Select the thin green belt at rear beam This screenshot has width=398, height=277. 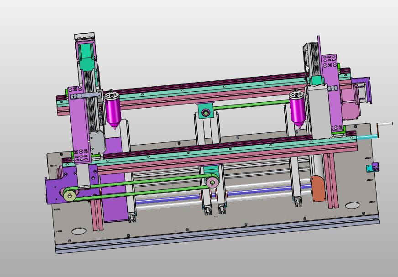(x=251, y=105)
